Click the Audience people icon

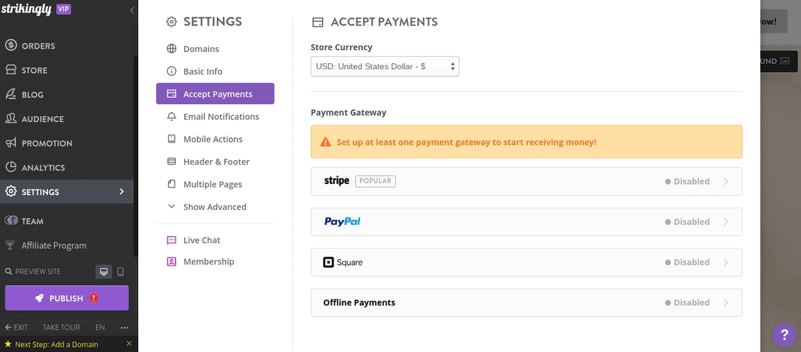point(11,119)
